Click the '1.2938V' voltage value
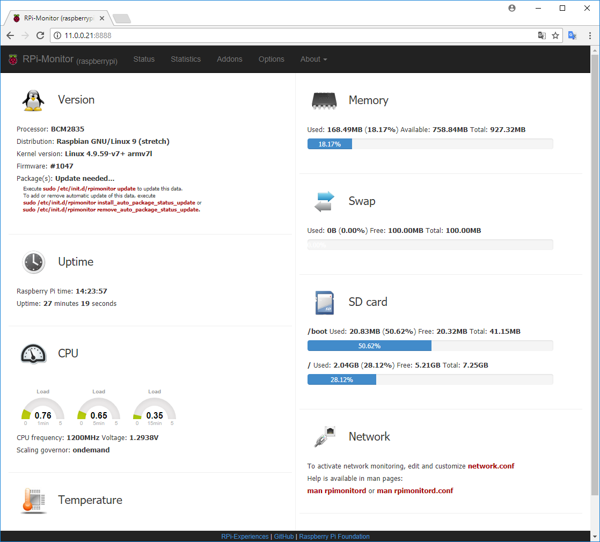 (144, 438)
